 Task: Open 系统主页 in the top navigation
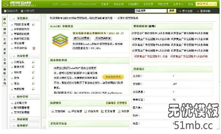(148, 4)
